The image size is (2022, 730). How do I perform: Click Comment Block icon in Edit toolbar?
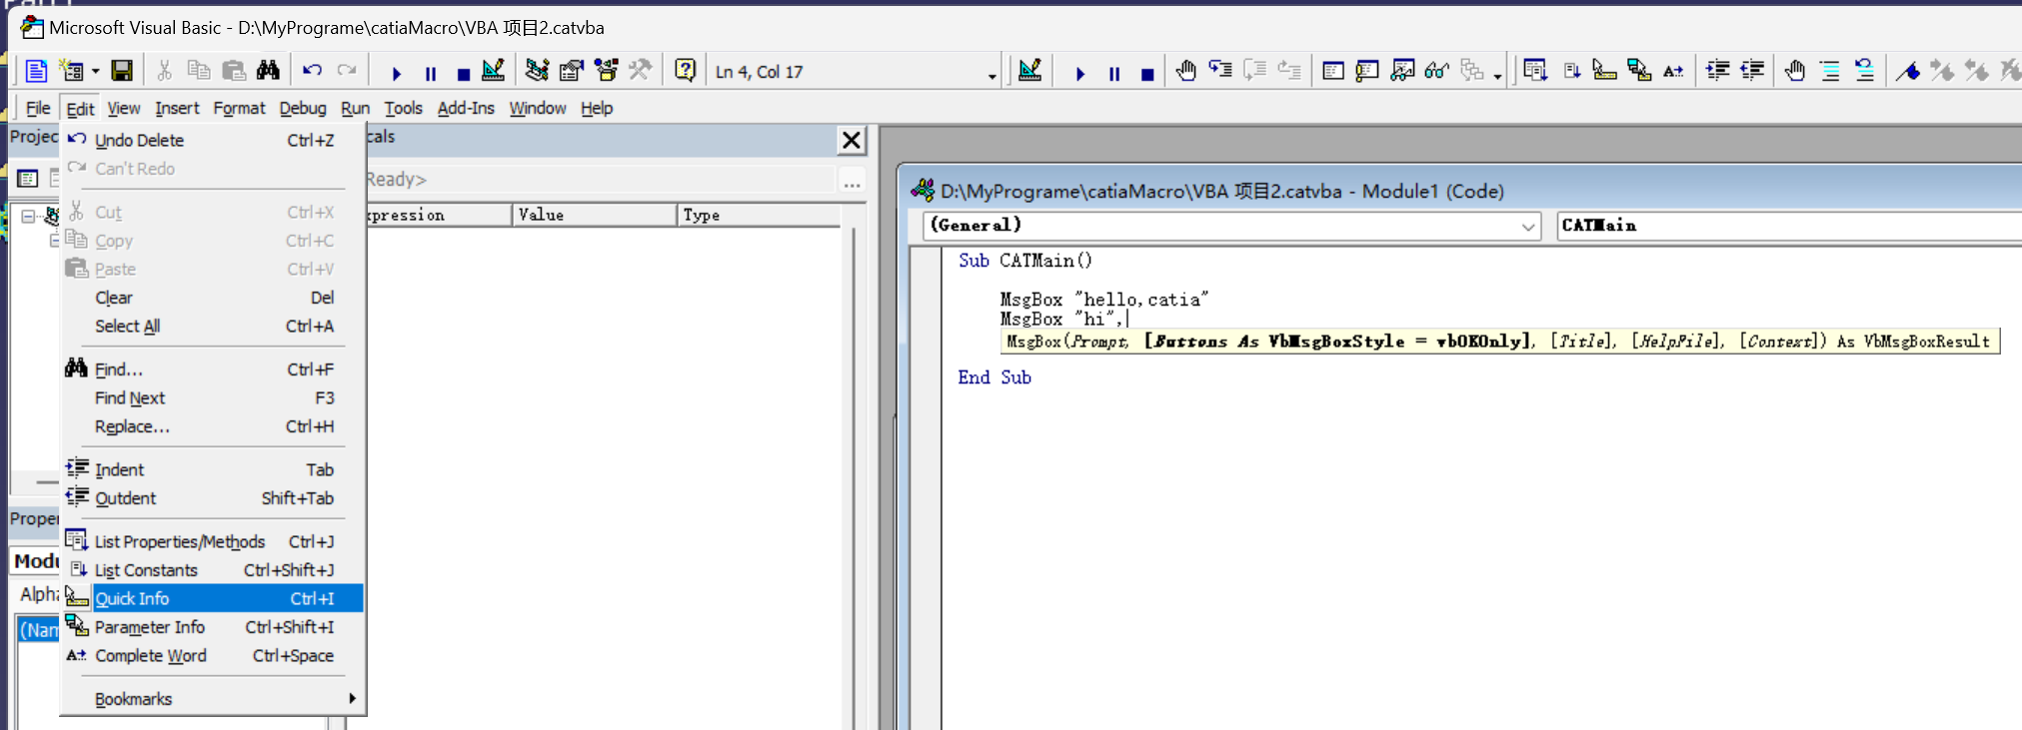point(1830,71)
